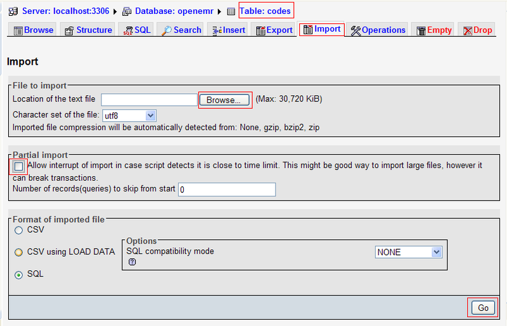507x326 pixels.
Task: Select the SQL format radio button
Action: coord(18,274)
